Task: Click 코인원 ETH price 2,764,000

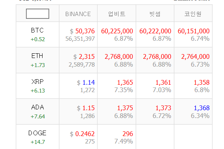Action: pos(195,57)
